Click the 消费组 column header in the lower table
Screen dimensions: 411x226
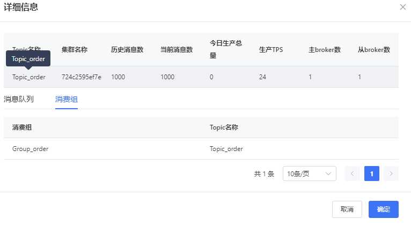[x=22, y=127]
